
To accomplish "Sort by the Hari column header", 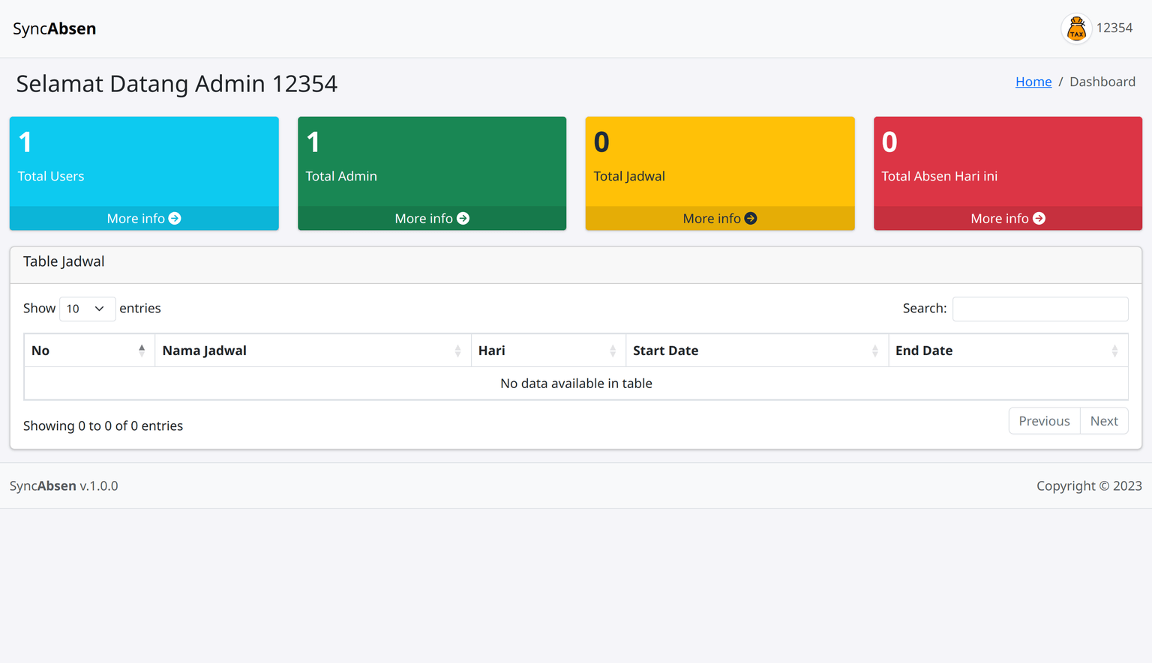I will [x=491, y=351].
